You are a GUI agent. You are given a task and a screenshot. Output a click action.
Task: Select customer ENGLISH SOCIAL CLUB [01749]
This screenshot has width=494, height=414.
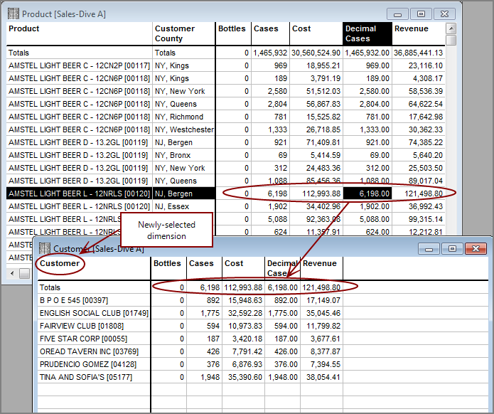94,313
